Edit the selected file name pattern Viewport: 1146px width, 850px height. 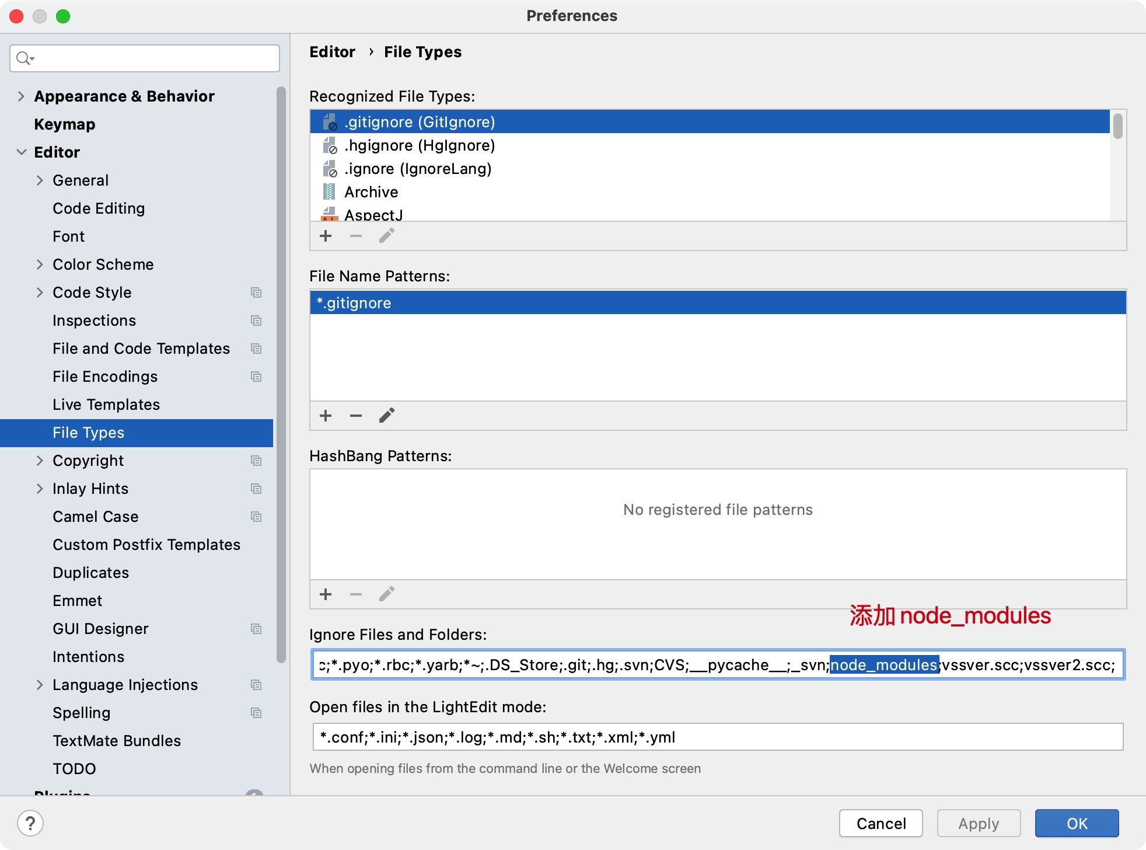pyautogui.click(x=387, y=416)
